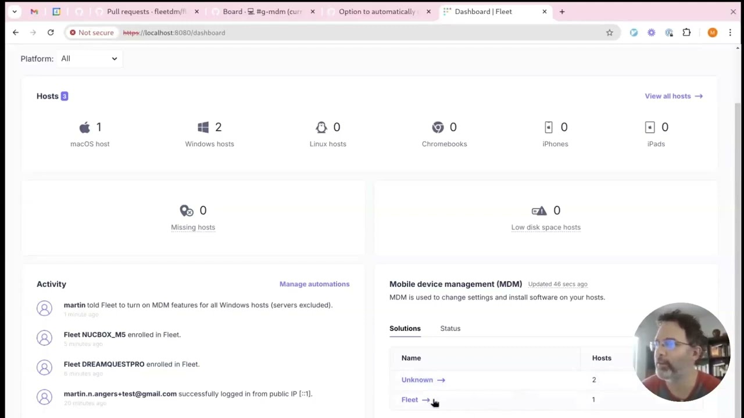Open Chrome three-dot menu
Viewport: 744px width, 418px height.
730,33
